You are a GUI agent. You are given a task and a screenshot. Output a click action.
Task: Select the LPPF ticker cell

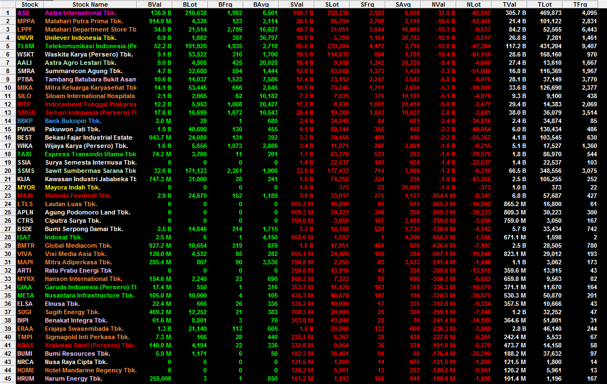pyautogui.click(x=25, y=29)
